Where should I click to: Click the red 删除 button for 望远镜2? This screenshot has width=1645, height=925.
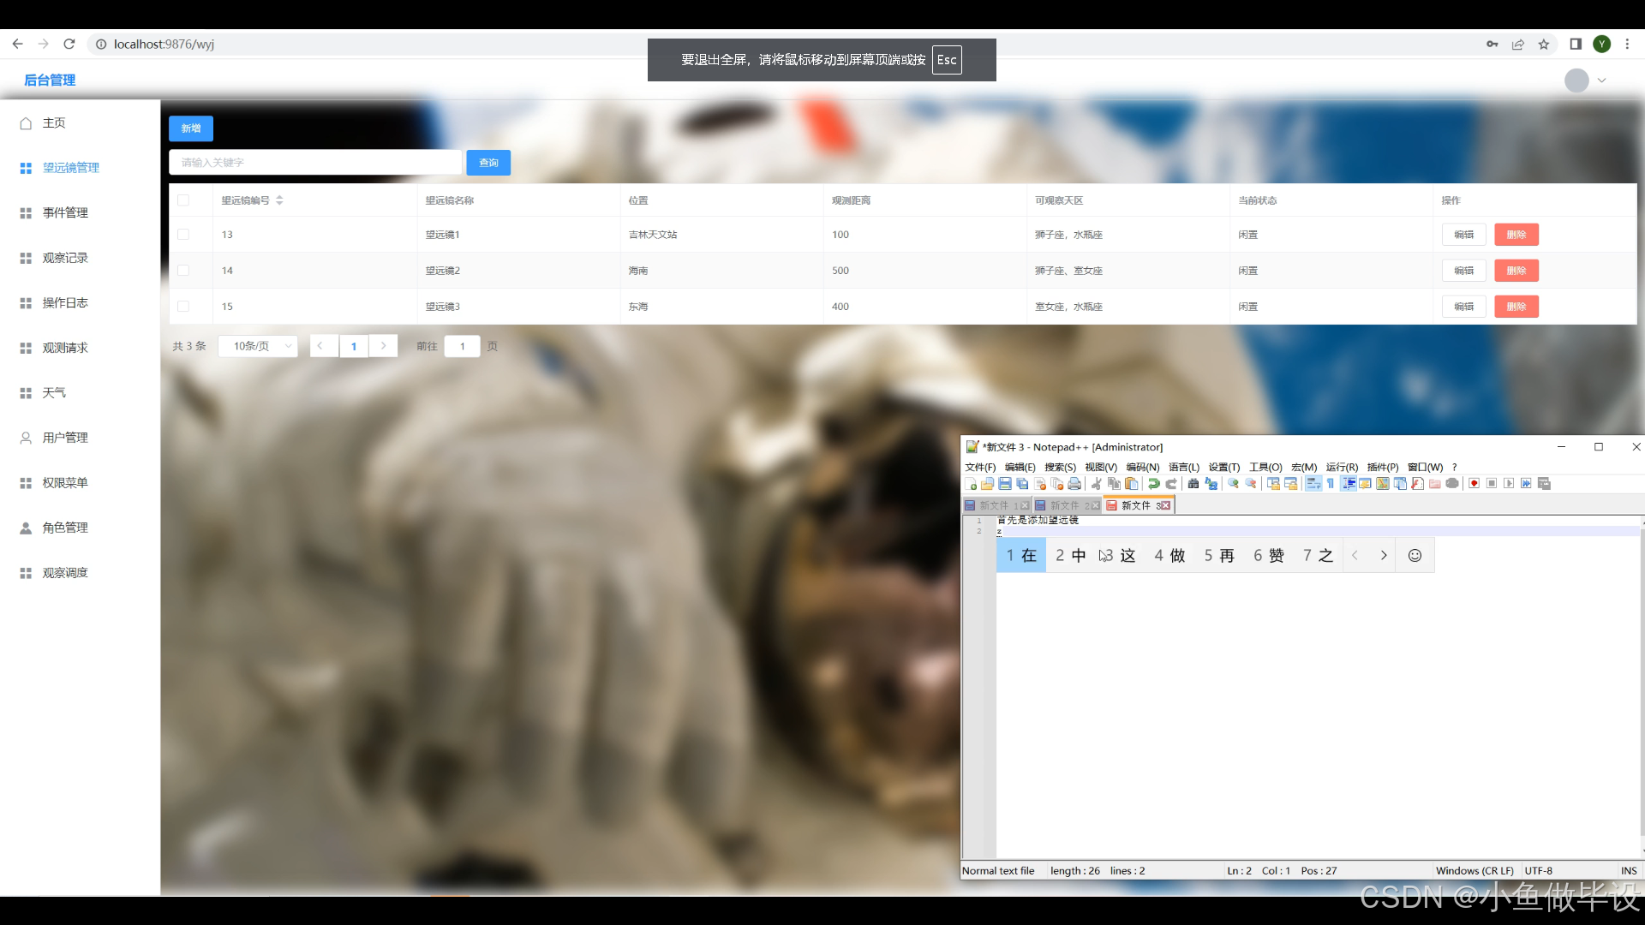point(1516,271)
